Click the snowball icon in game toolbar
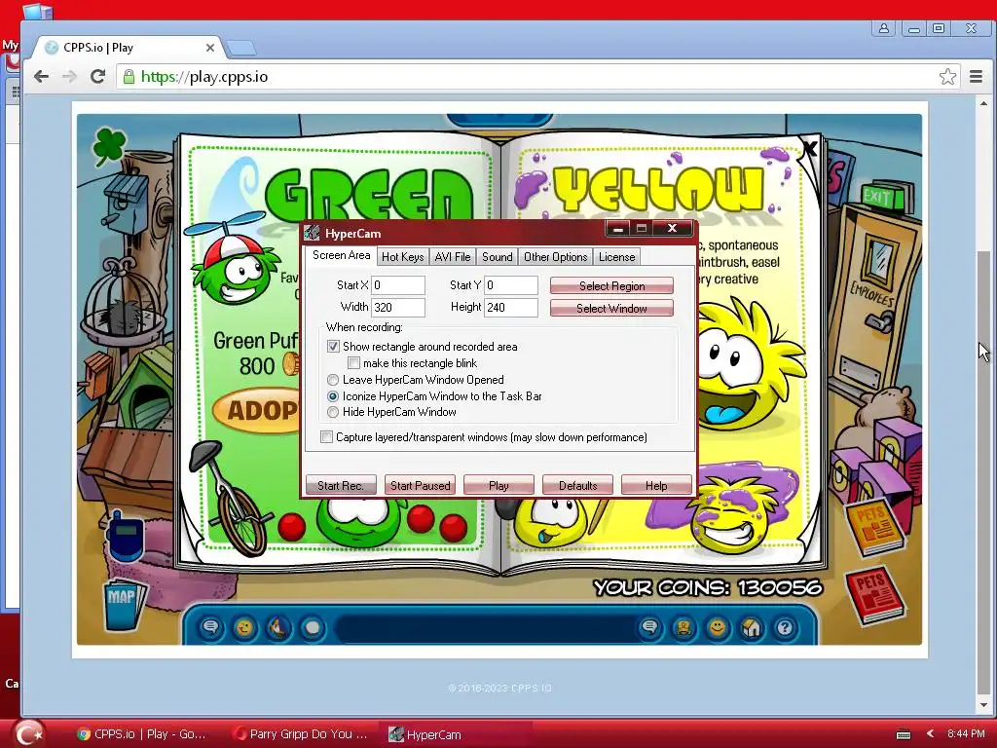The width and height of the screenshot is (997, 748). point(313,628)
